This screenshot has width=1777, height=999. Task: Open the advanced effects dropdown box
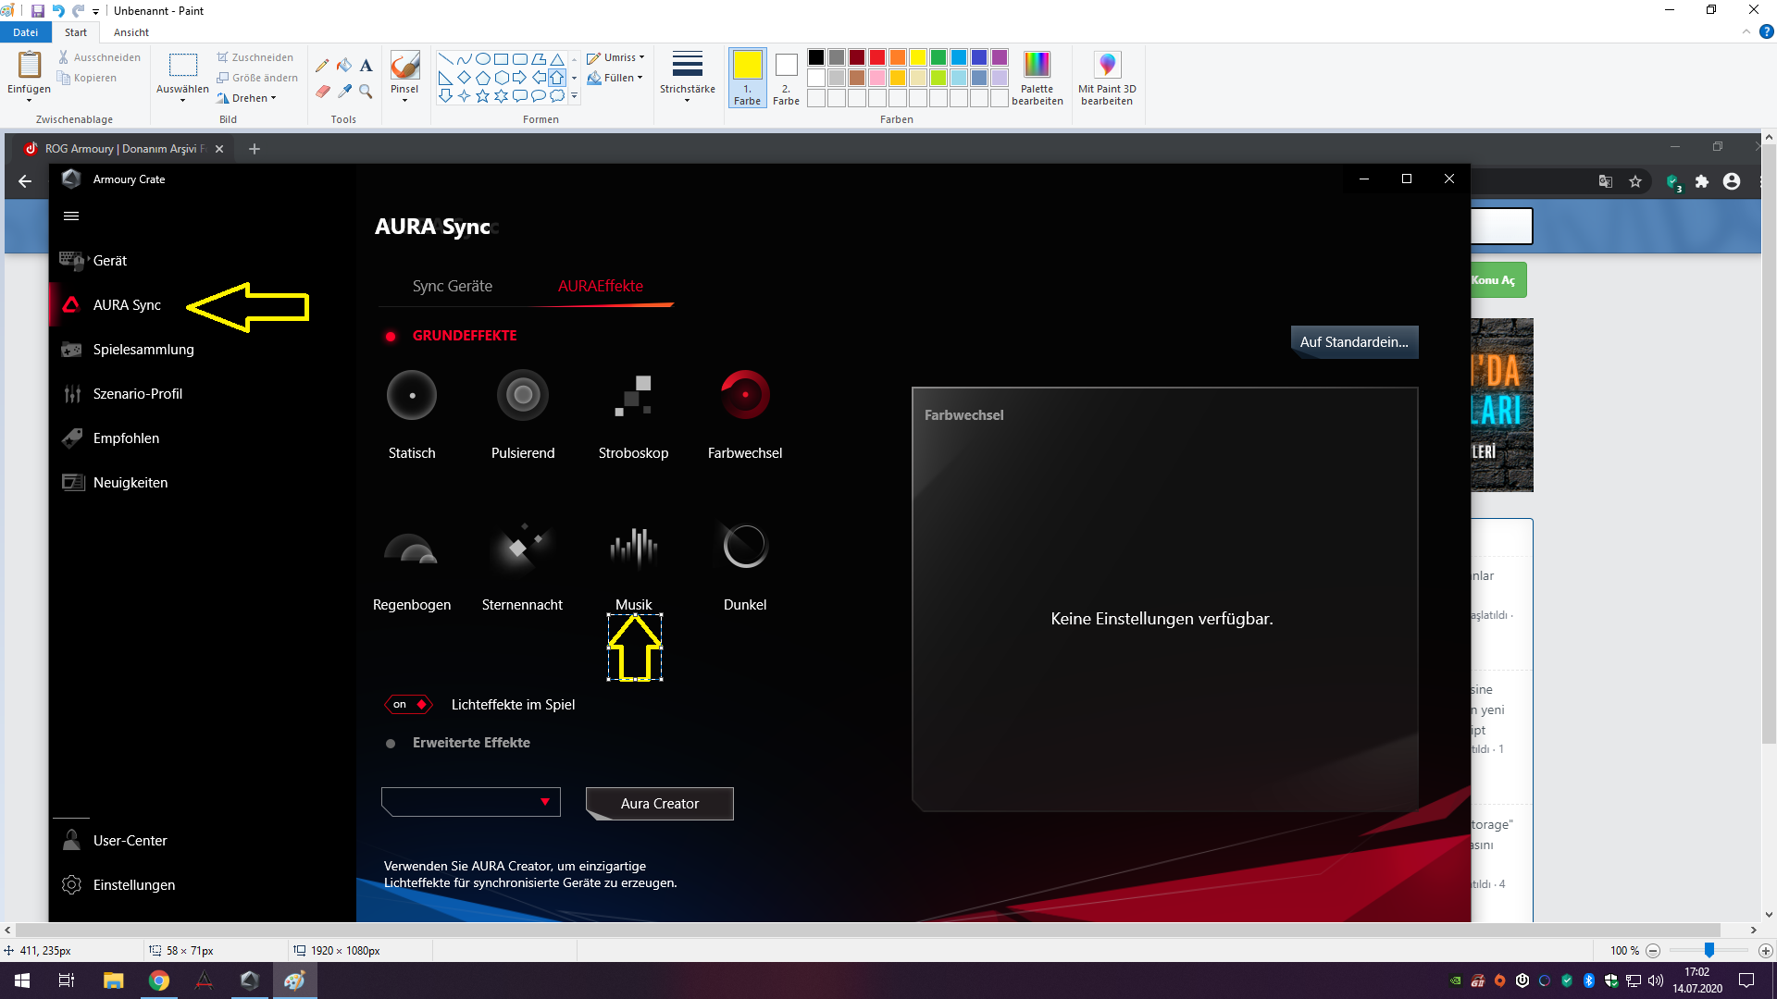(x=471, y=803)
